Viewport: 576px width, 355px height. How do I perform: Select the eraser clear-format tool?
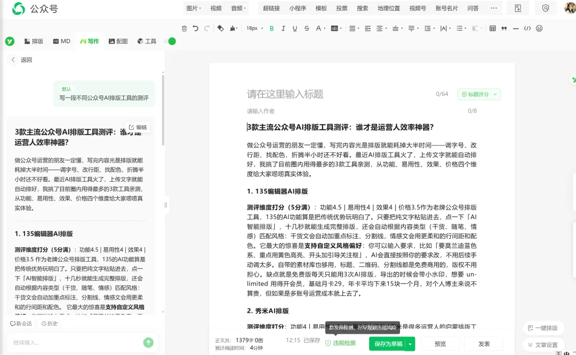coord(220,28)
